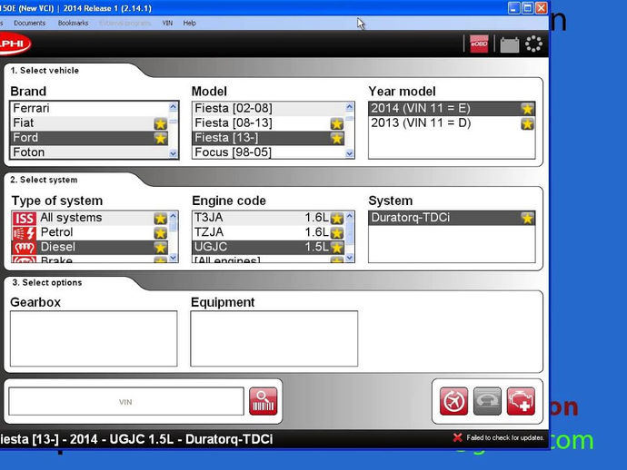Toggle favorite star for Fiat brand

[160, 123]
